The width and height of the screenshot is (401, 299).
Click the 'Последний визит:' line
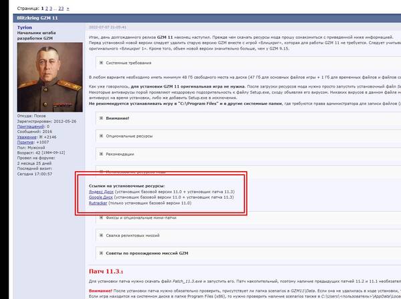tap(35, 169)
